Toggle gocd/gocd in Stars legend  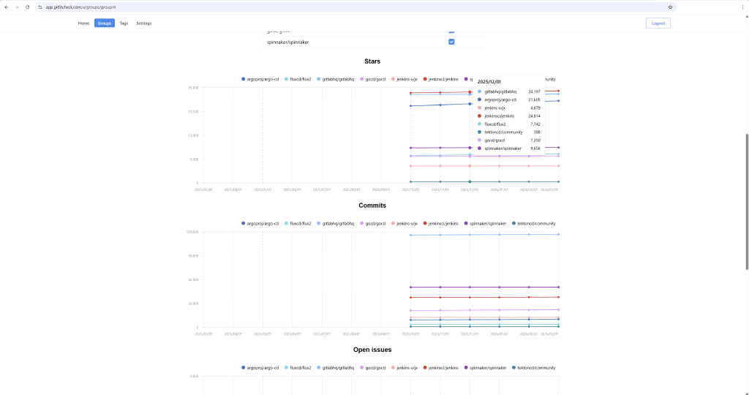[372, 79]
